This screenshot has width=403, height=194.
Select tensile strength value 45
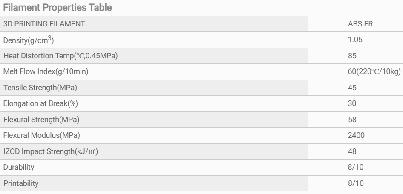(x=352, y=88)
